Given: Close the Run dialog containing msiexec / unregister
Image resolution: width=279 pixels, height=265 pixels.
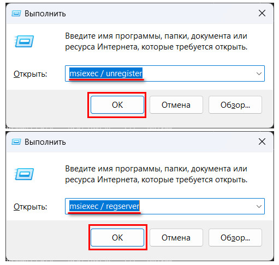Looking at the screenshot, I should (262, 13).
